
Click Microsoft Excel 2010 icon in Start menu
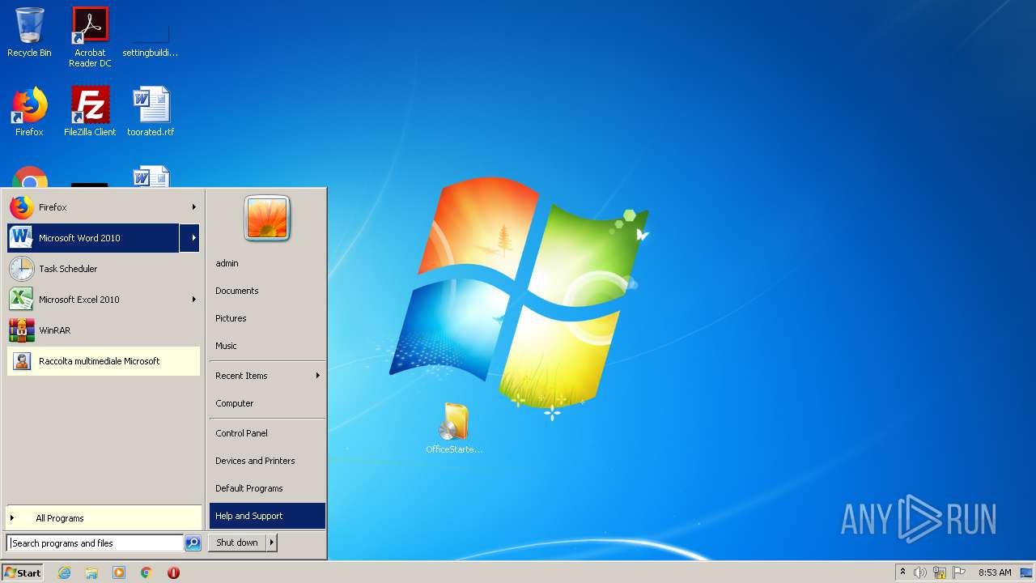tap(22, 300)
